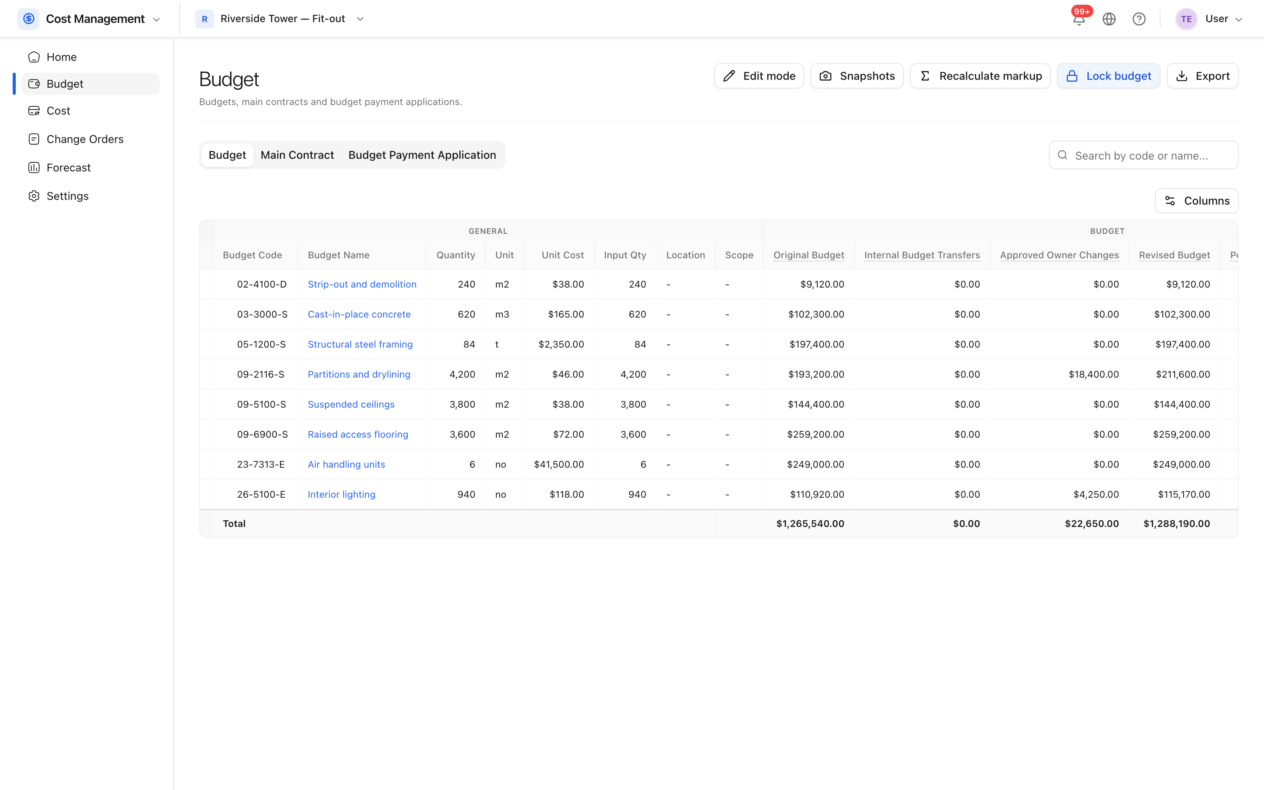The height and width of the screenshot is (790, 1264).
Task: Open Suspended ceilings budget item
Action: (351, 404)
